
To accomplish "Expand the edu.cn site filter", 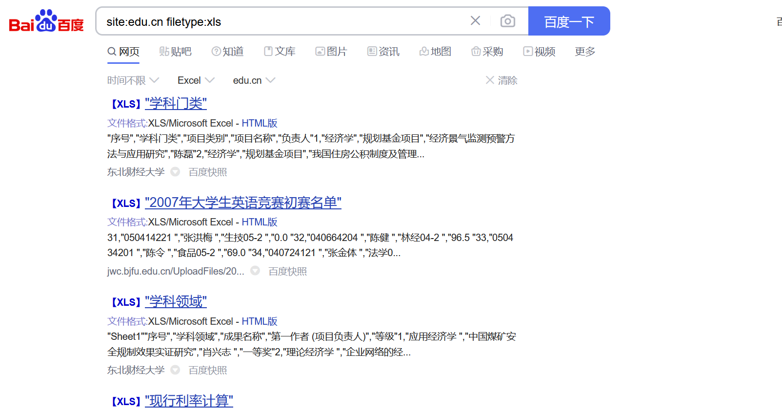I will coord(254,80).
